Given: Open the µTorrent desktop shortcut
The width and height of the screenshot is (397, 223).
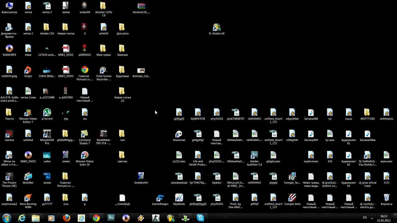Looking at the screenshot, I should coord(47,115).
